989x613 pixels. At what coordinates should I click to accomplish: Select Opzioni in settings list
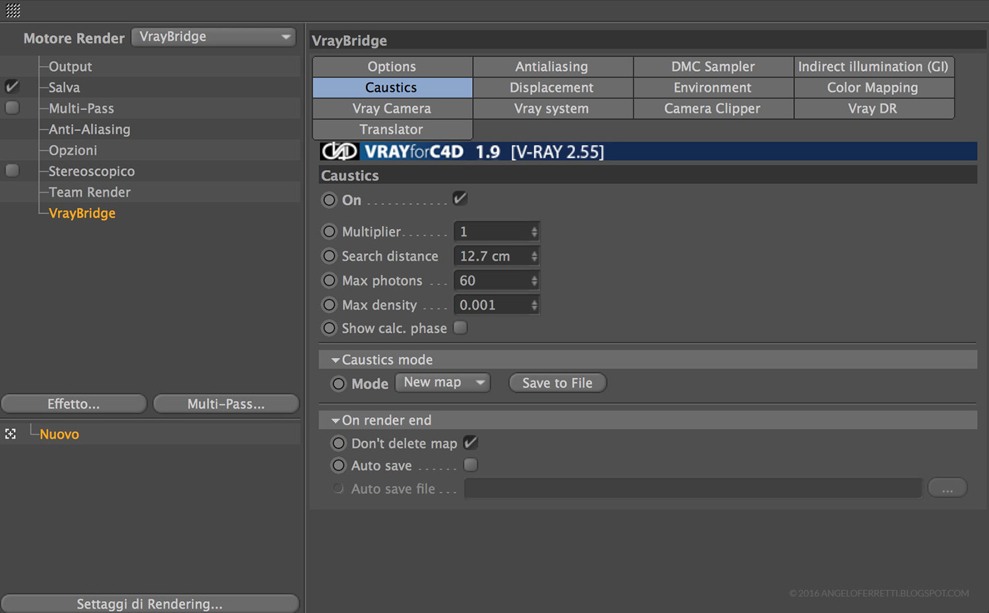tap(73, 150)
